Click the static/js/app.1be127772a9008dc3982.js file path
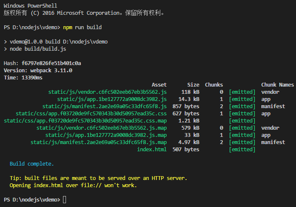This screenshot has width=296, height=207. 112,99
